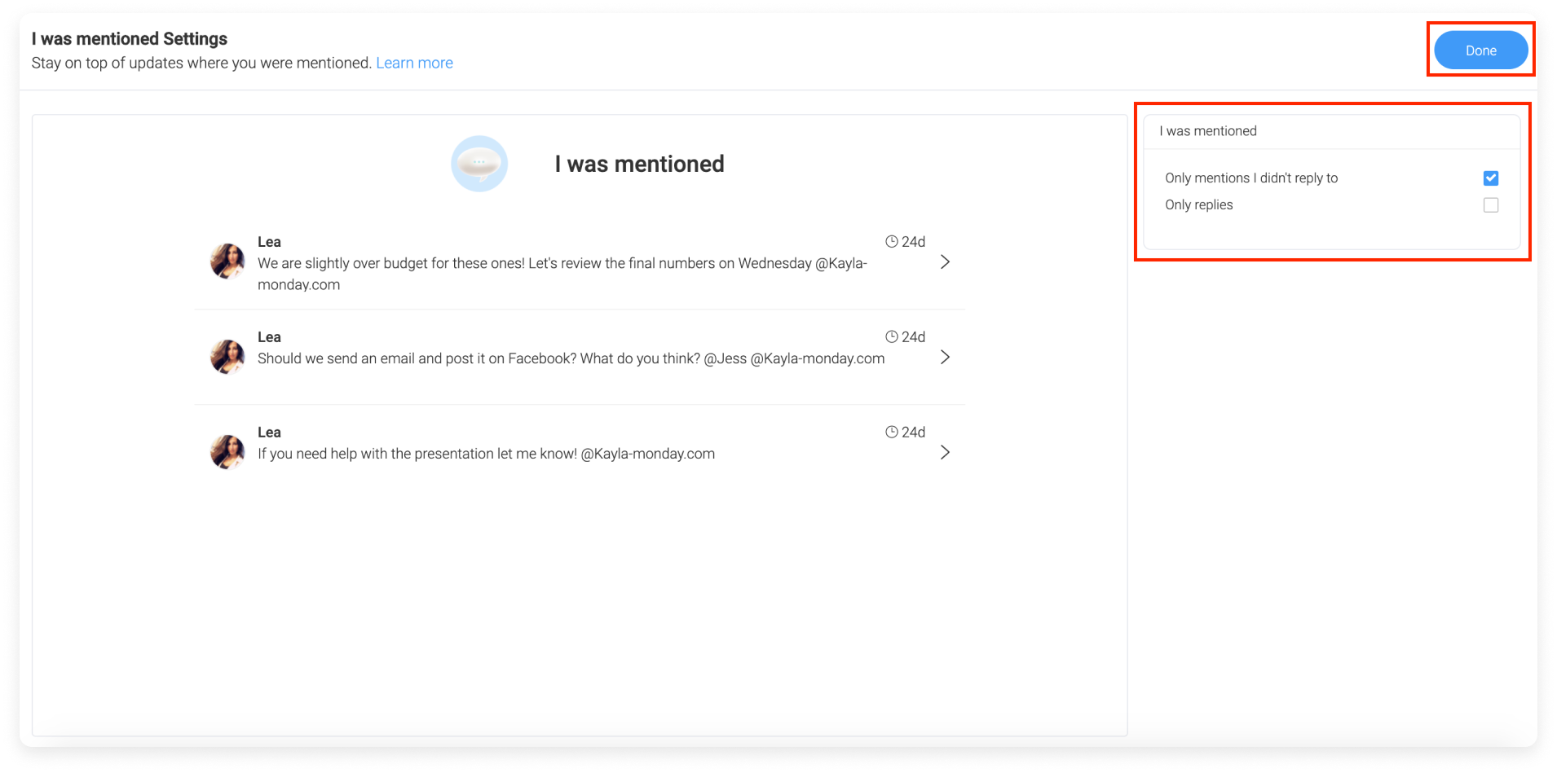Click the 'Only replies' label text
Image resolution: width=1557 pixels, height=773 pixels.
1198,204
